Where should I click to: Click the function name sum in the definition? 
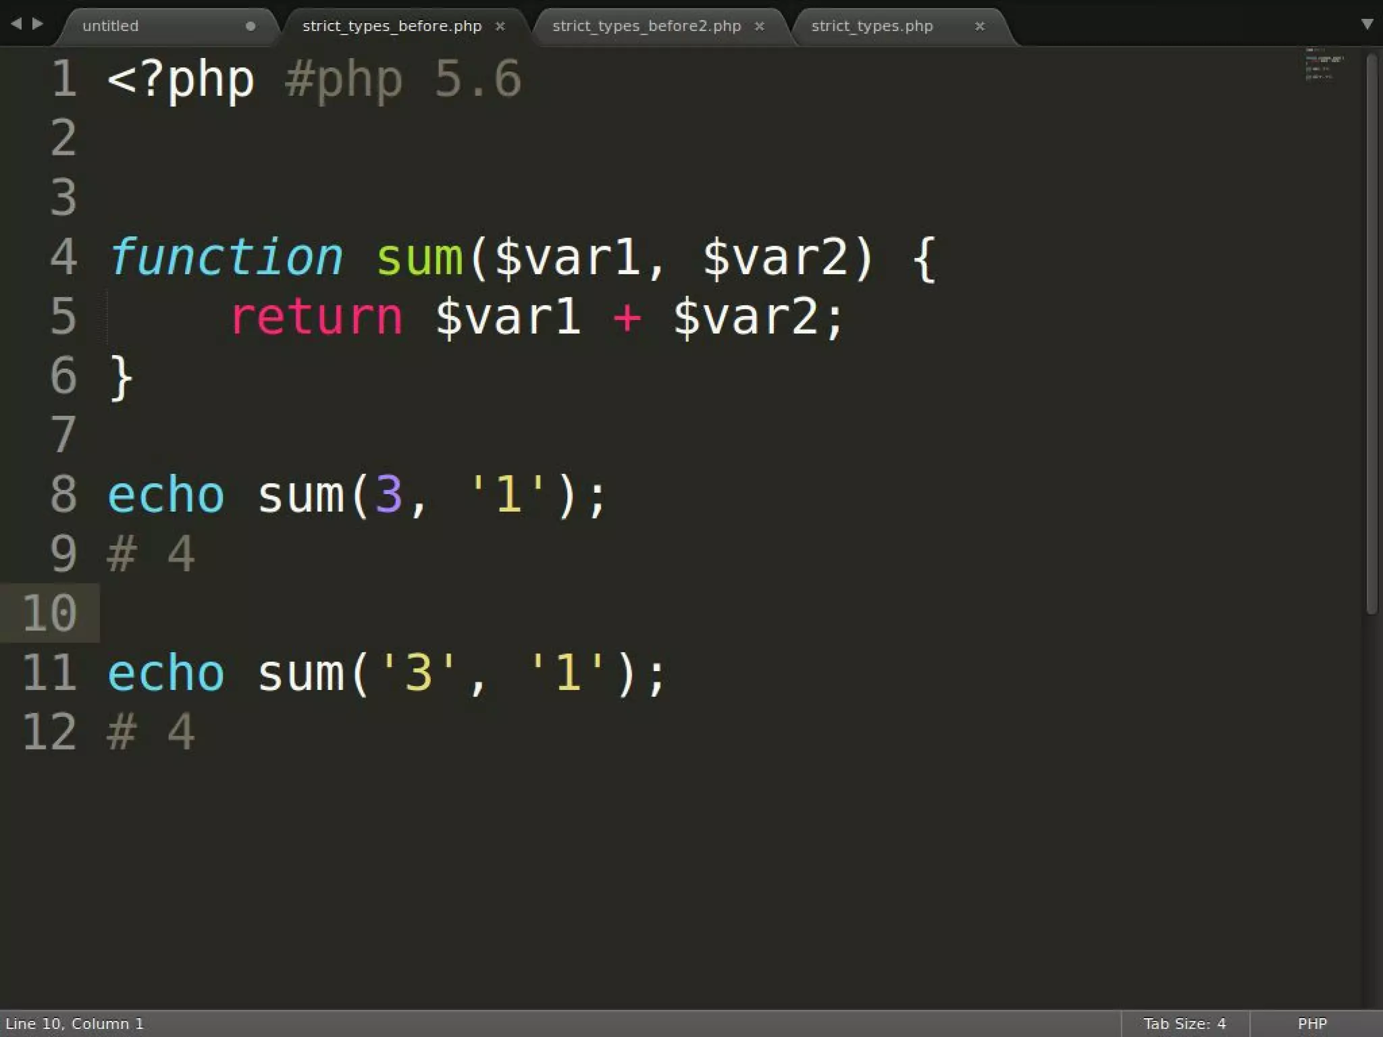pos(420,257)
